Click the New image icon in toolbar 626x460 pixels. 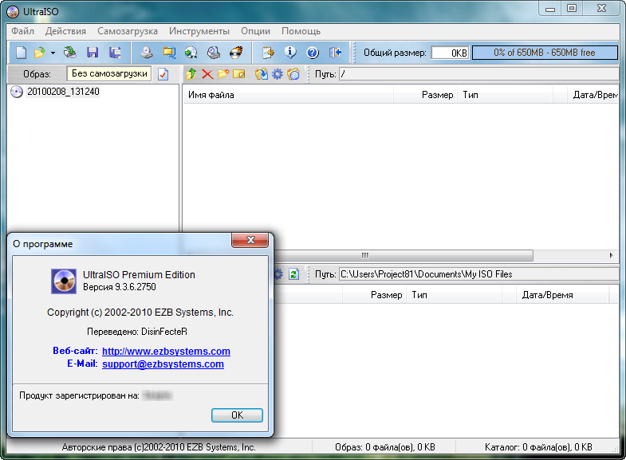(x=22, y=53)
